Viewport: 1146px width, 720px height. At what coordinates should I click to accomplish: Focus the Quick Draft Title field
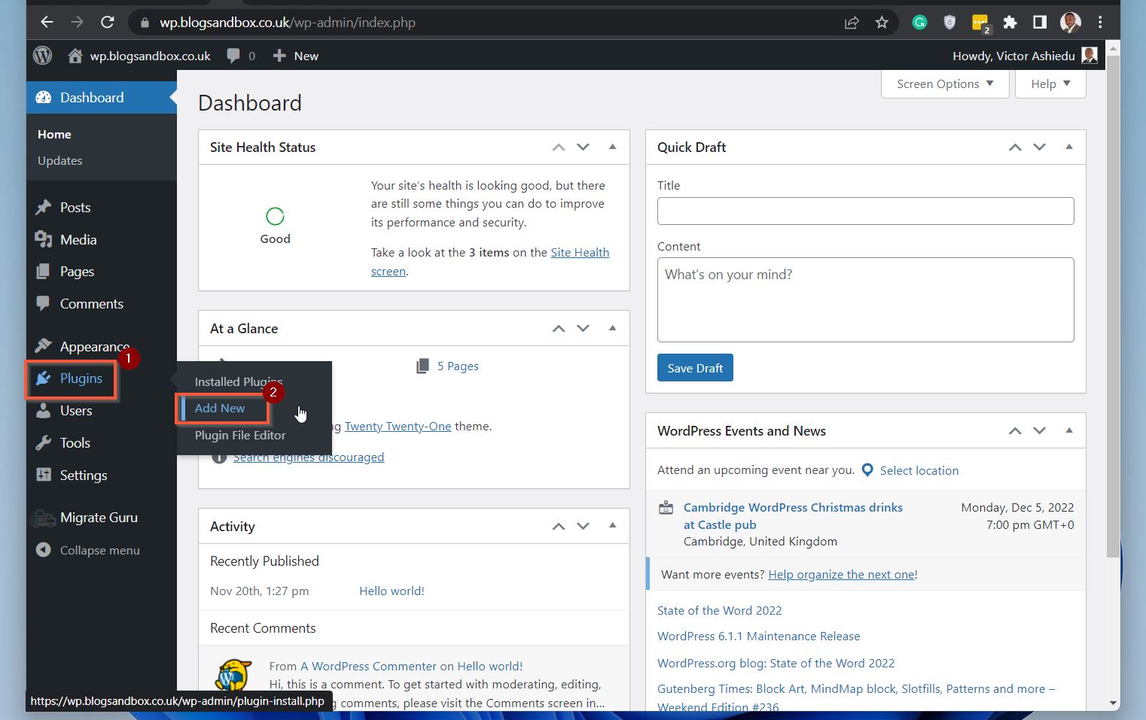tap(865, 211)
